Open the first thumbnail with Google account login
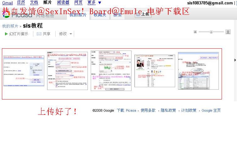This screenshot has height=165, width=237. click(x=24, y=71)
